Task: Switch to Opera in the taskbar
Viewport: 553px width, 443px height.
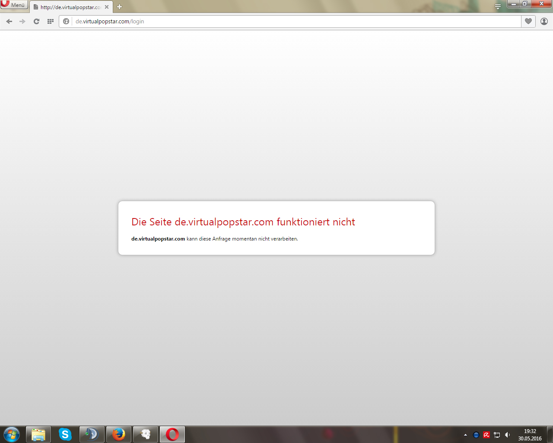Action: pos(172,434)
